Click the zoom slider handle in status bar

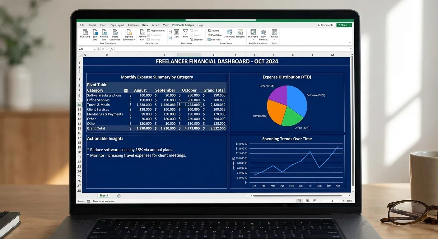point(332,201)
